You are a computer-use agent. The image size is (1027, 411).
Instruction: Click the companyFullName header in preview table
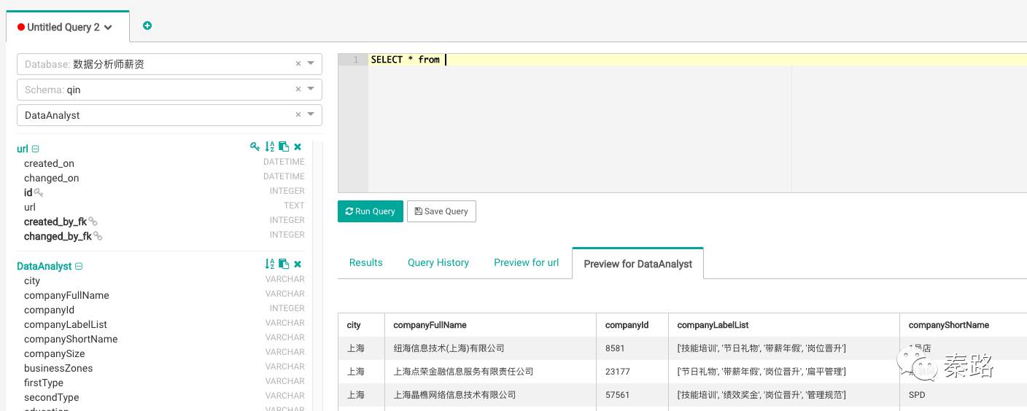pyautogui.click(x=430, y=325)
